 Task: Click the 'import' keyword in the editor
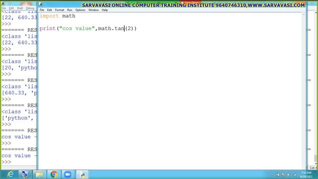(x=49, y=16)
